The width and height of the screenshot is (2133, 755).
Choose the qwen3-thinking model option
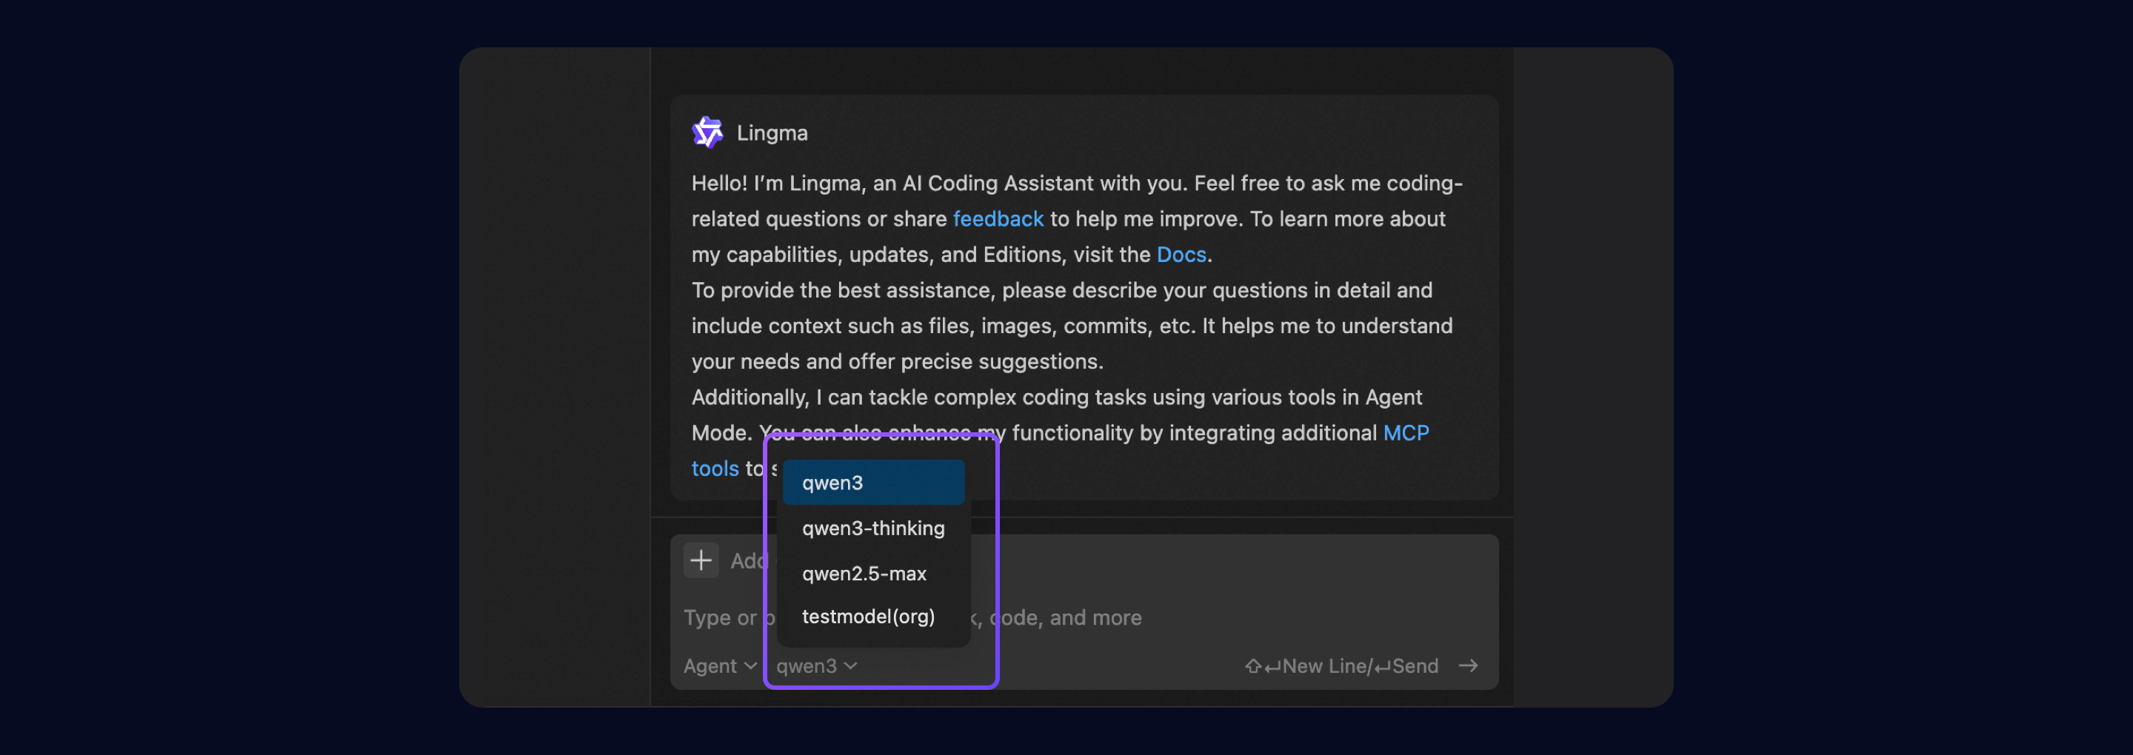(x=872, y=528)
